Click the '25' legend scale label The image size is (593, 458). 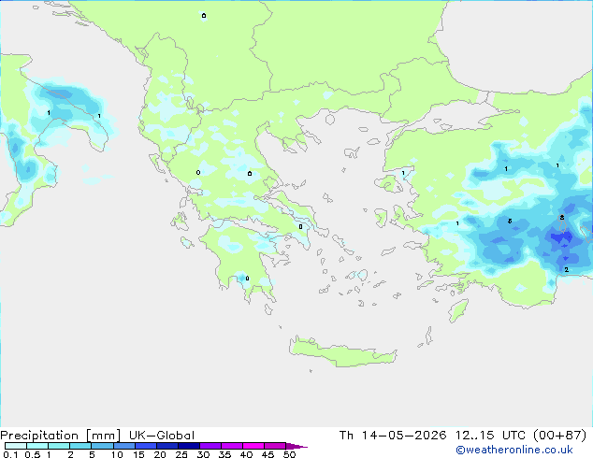coord(181,454)
